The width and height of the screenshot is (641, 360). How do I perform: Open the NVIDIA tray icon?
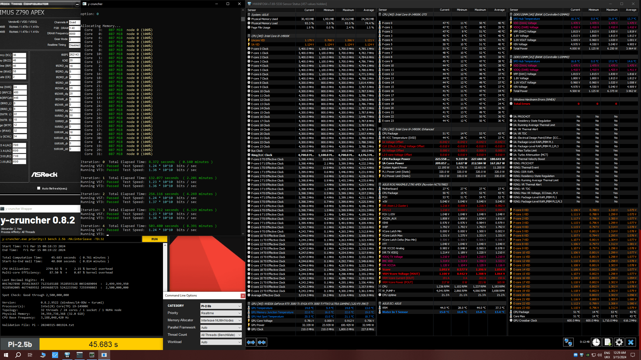[588, 355]
